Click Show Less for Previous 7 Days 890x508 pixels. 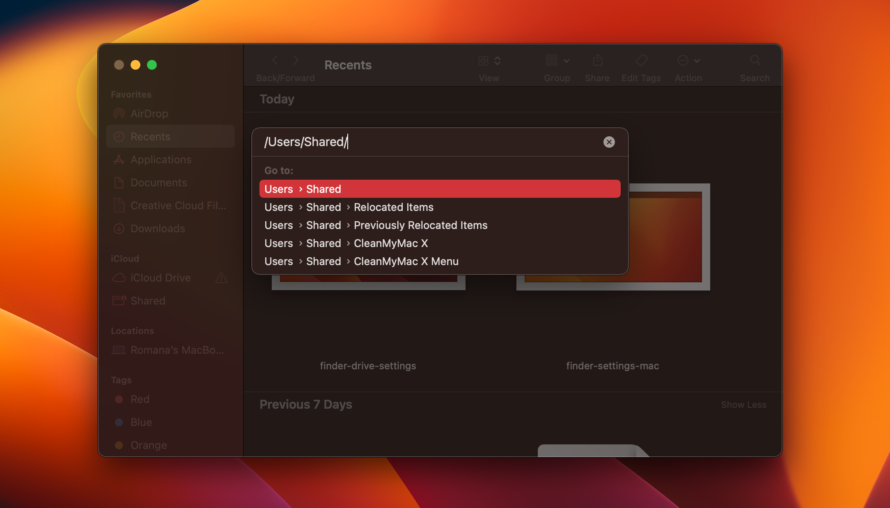pyautogui.click(x=743, y=403)
